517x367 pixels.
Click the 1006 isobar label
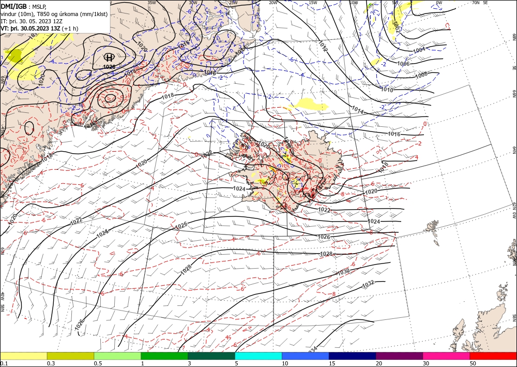point(403,64)
